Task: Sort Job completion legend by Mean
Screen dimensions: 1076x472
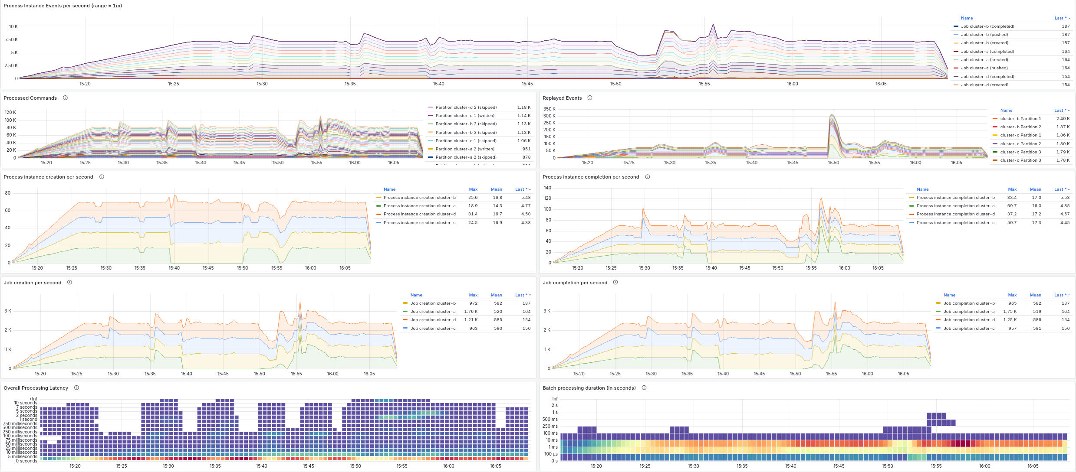Action: click(x=1036, y=295)
